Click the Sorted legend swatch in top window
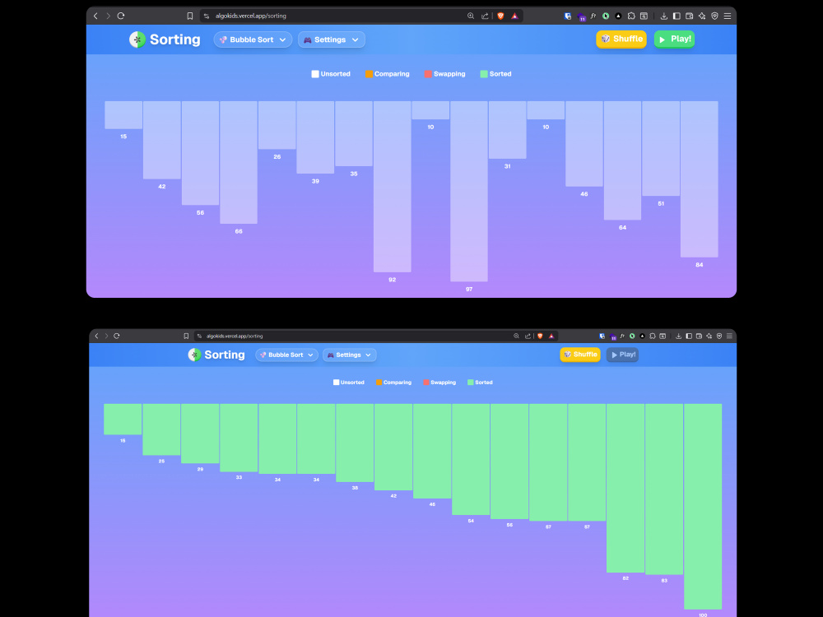The width and height of the screenshot is (823, 617). [484, 74]
